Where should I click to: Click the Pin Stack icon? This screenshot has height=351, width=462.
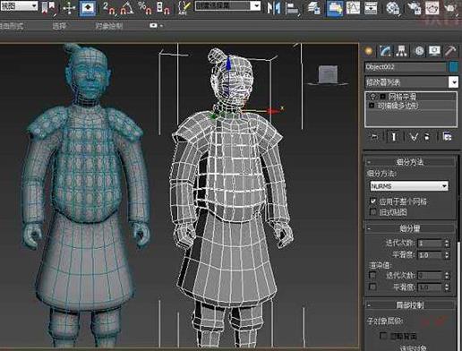pos(374,137)
